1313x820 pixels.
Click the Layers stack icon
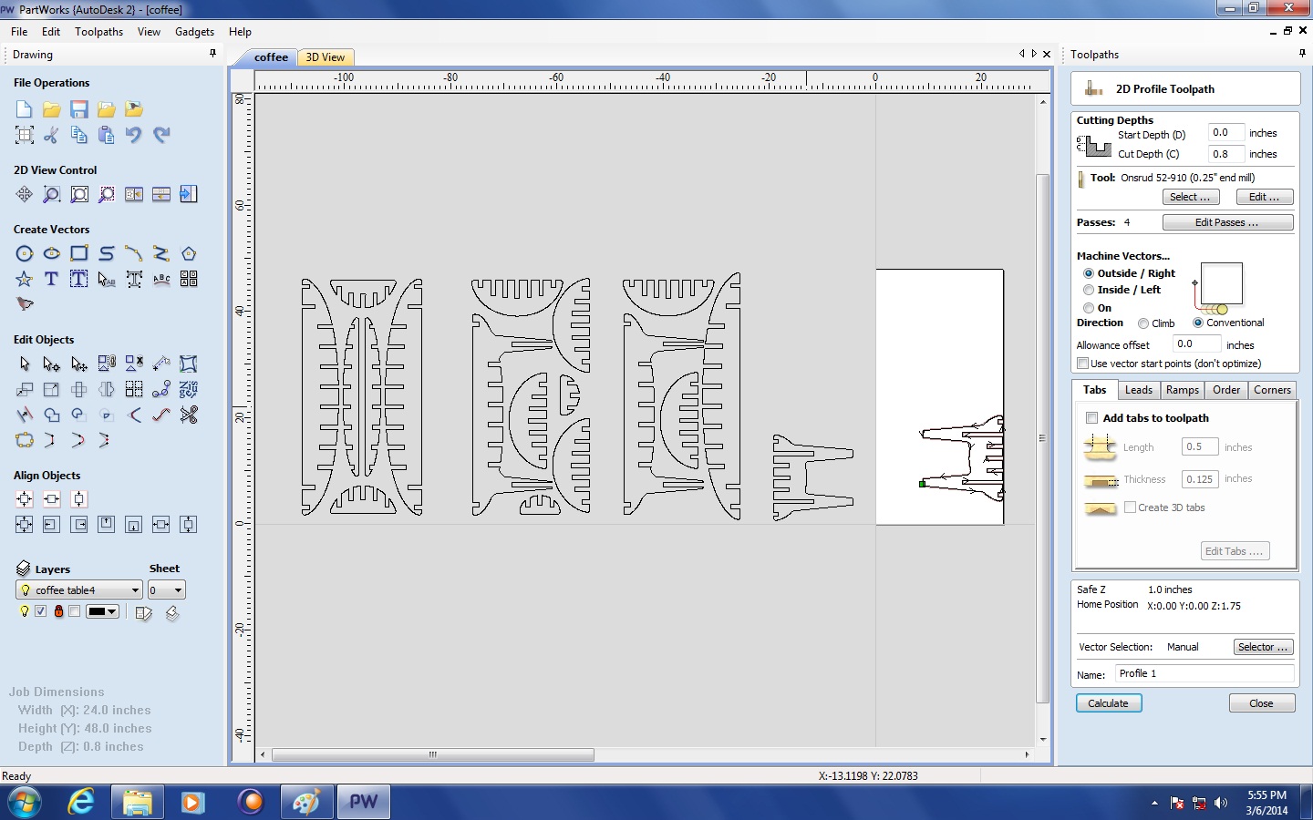pos(24,569)
